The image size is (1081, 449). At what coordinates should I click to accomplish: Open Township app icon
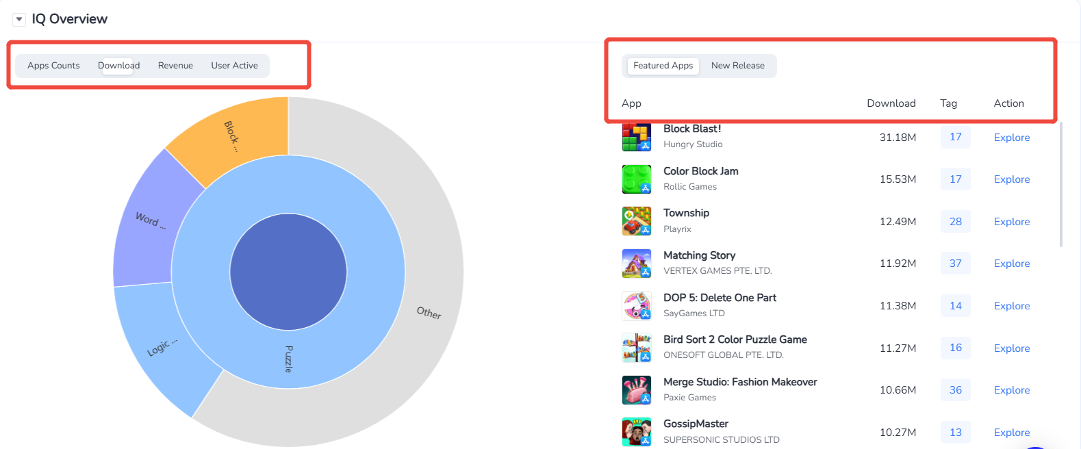pos(636,221)
